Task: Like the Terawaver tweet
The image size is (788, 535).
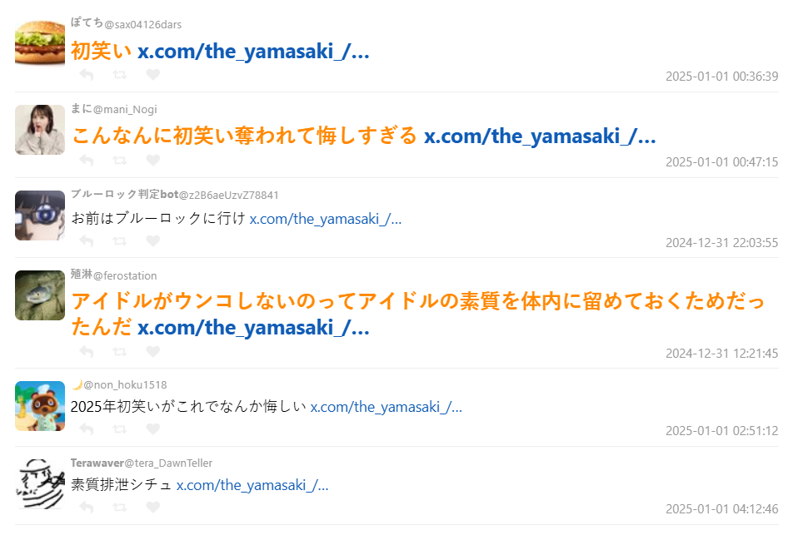Action: [152, 508]
